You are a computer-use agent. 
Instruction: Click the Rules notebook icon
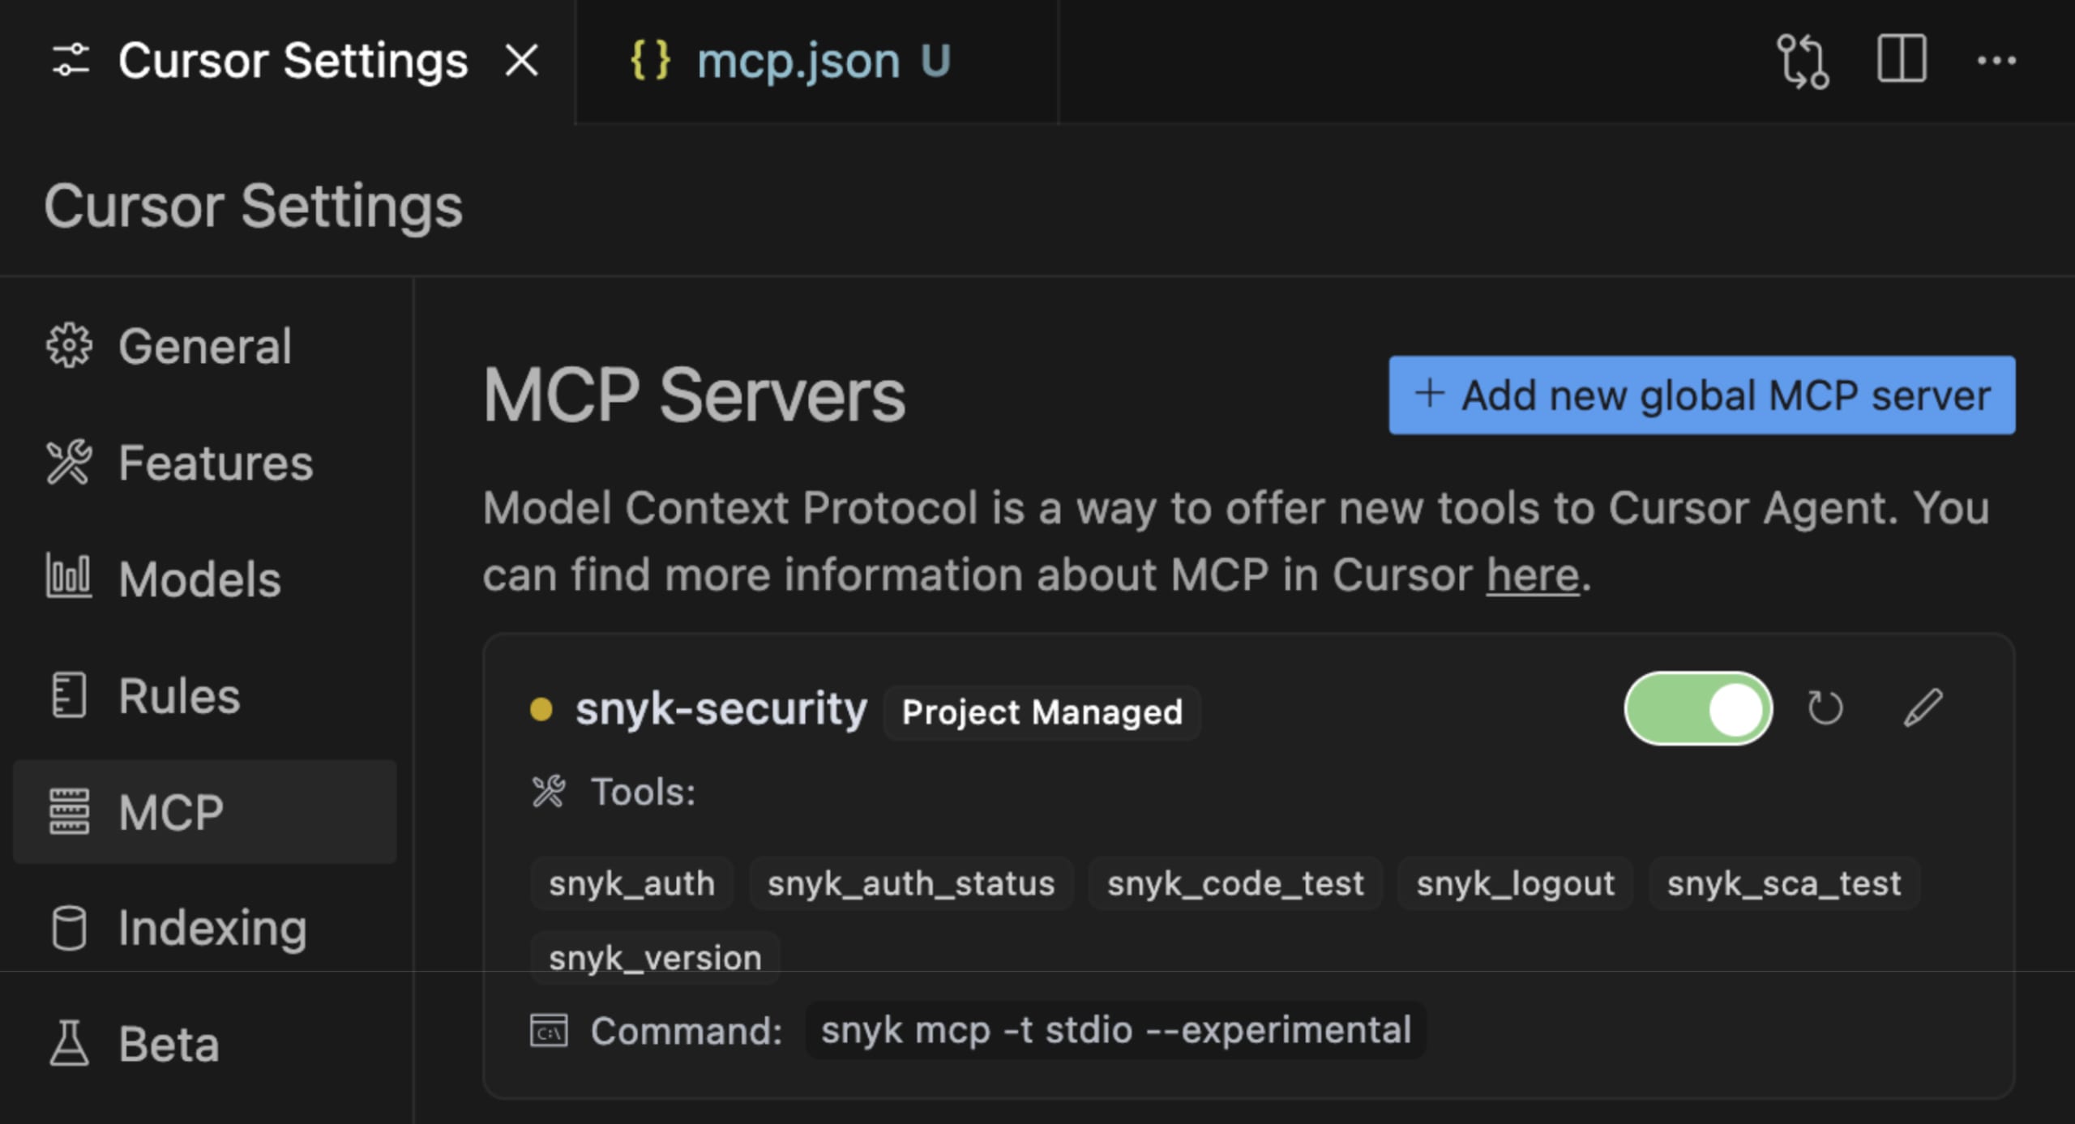coord(69,694)
